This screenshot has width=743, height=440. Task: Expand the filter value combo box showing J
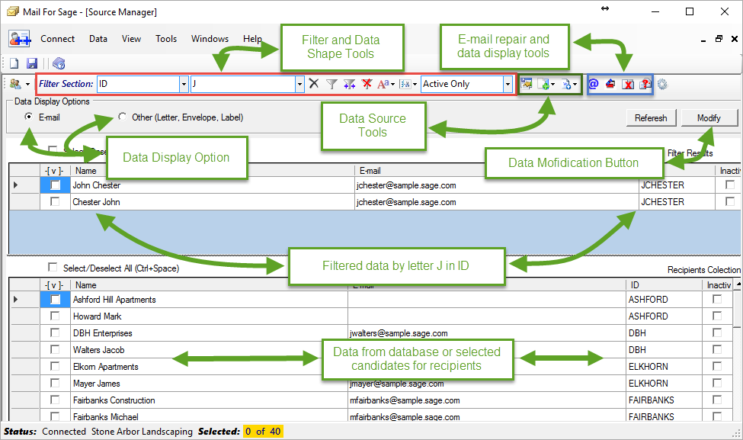pos(299,85)
